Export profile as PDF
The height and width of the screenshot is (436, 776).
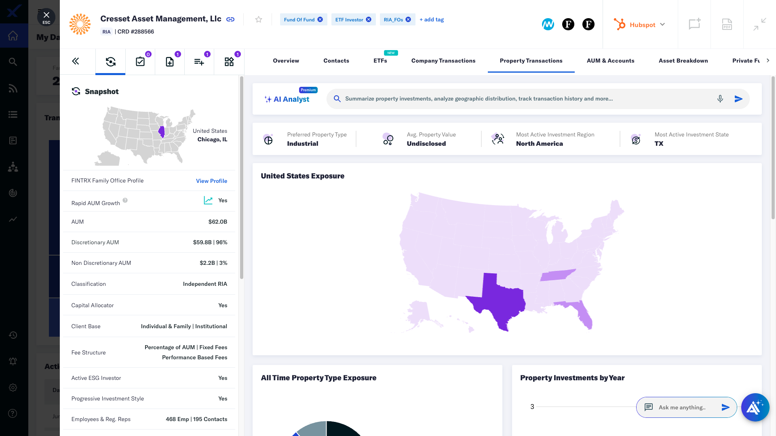pos(727,24)
